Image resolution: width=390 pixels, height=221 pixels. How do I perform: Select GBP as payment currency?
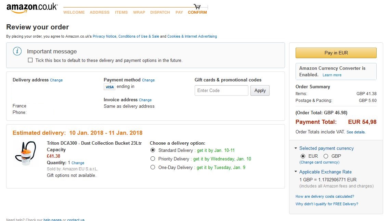click(326, 156)
